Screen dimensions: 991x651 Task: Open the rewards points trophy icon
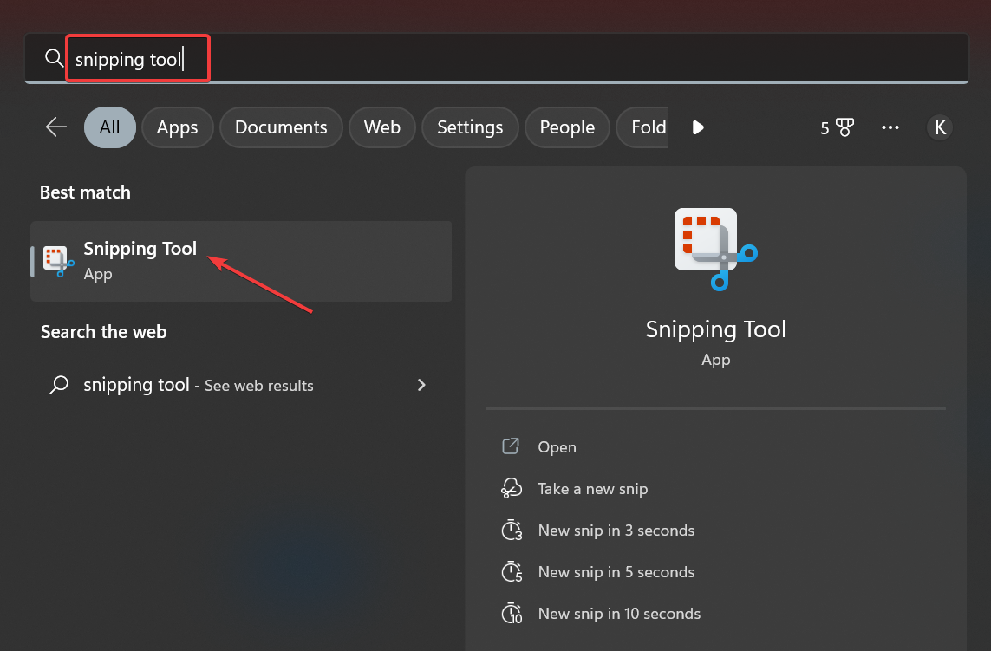click(x=837, y=127)
